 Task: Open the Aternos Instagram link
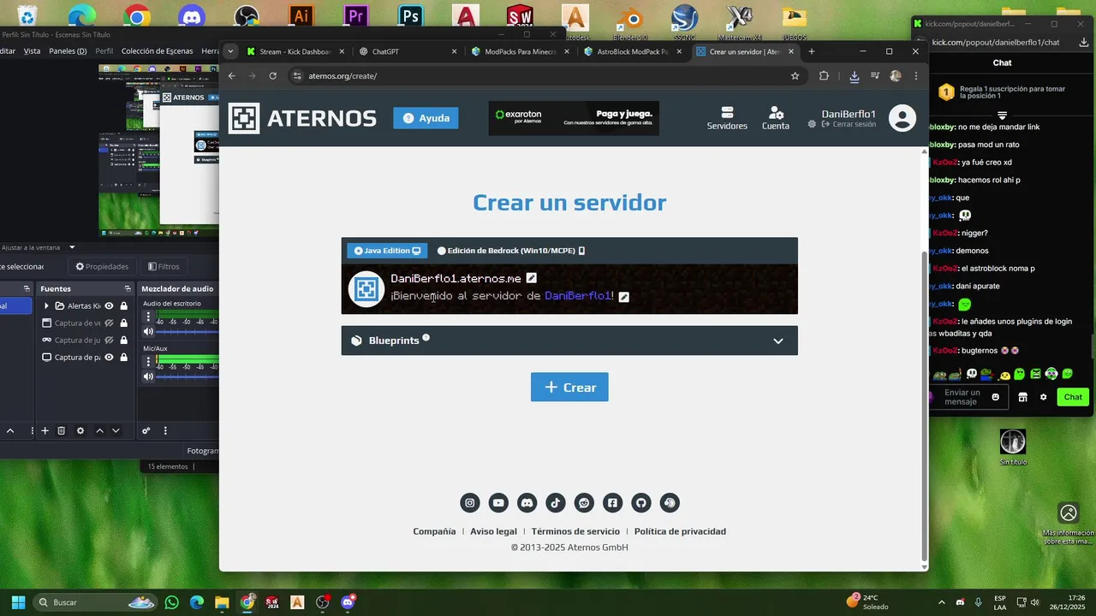coord(470,503)
